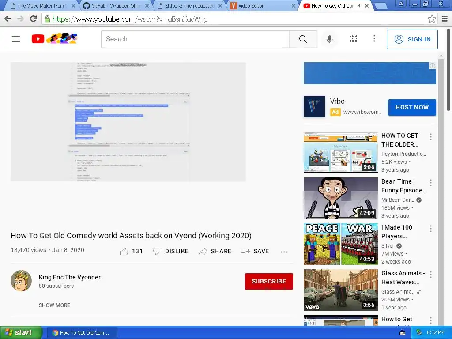Click the video player
This screenshot has height=339, width=452.
(128, 122)
